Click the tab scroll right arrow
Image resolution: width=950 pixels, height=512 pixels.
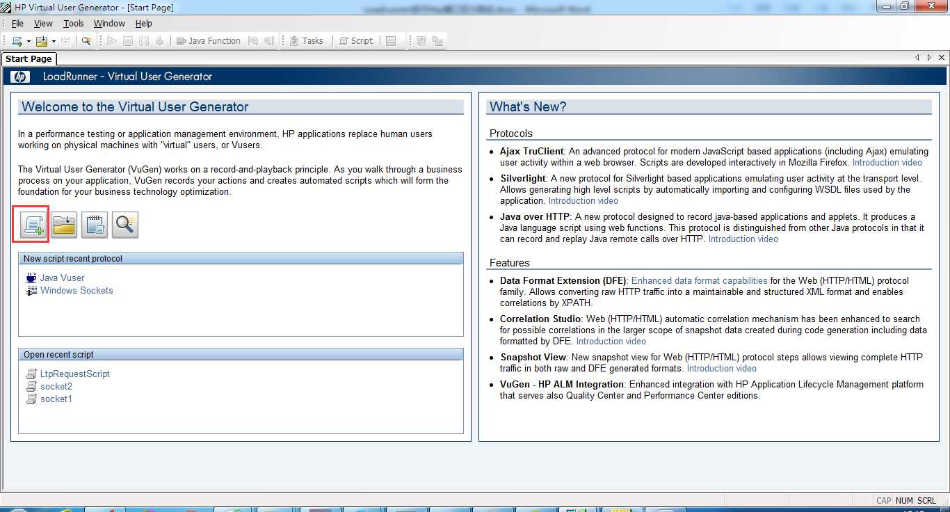pyautogui.click(x=930, y=58)
